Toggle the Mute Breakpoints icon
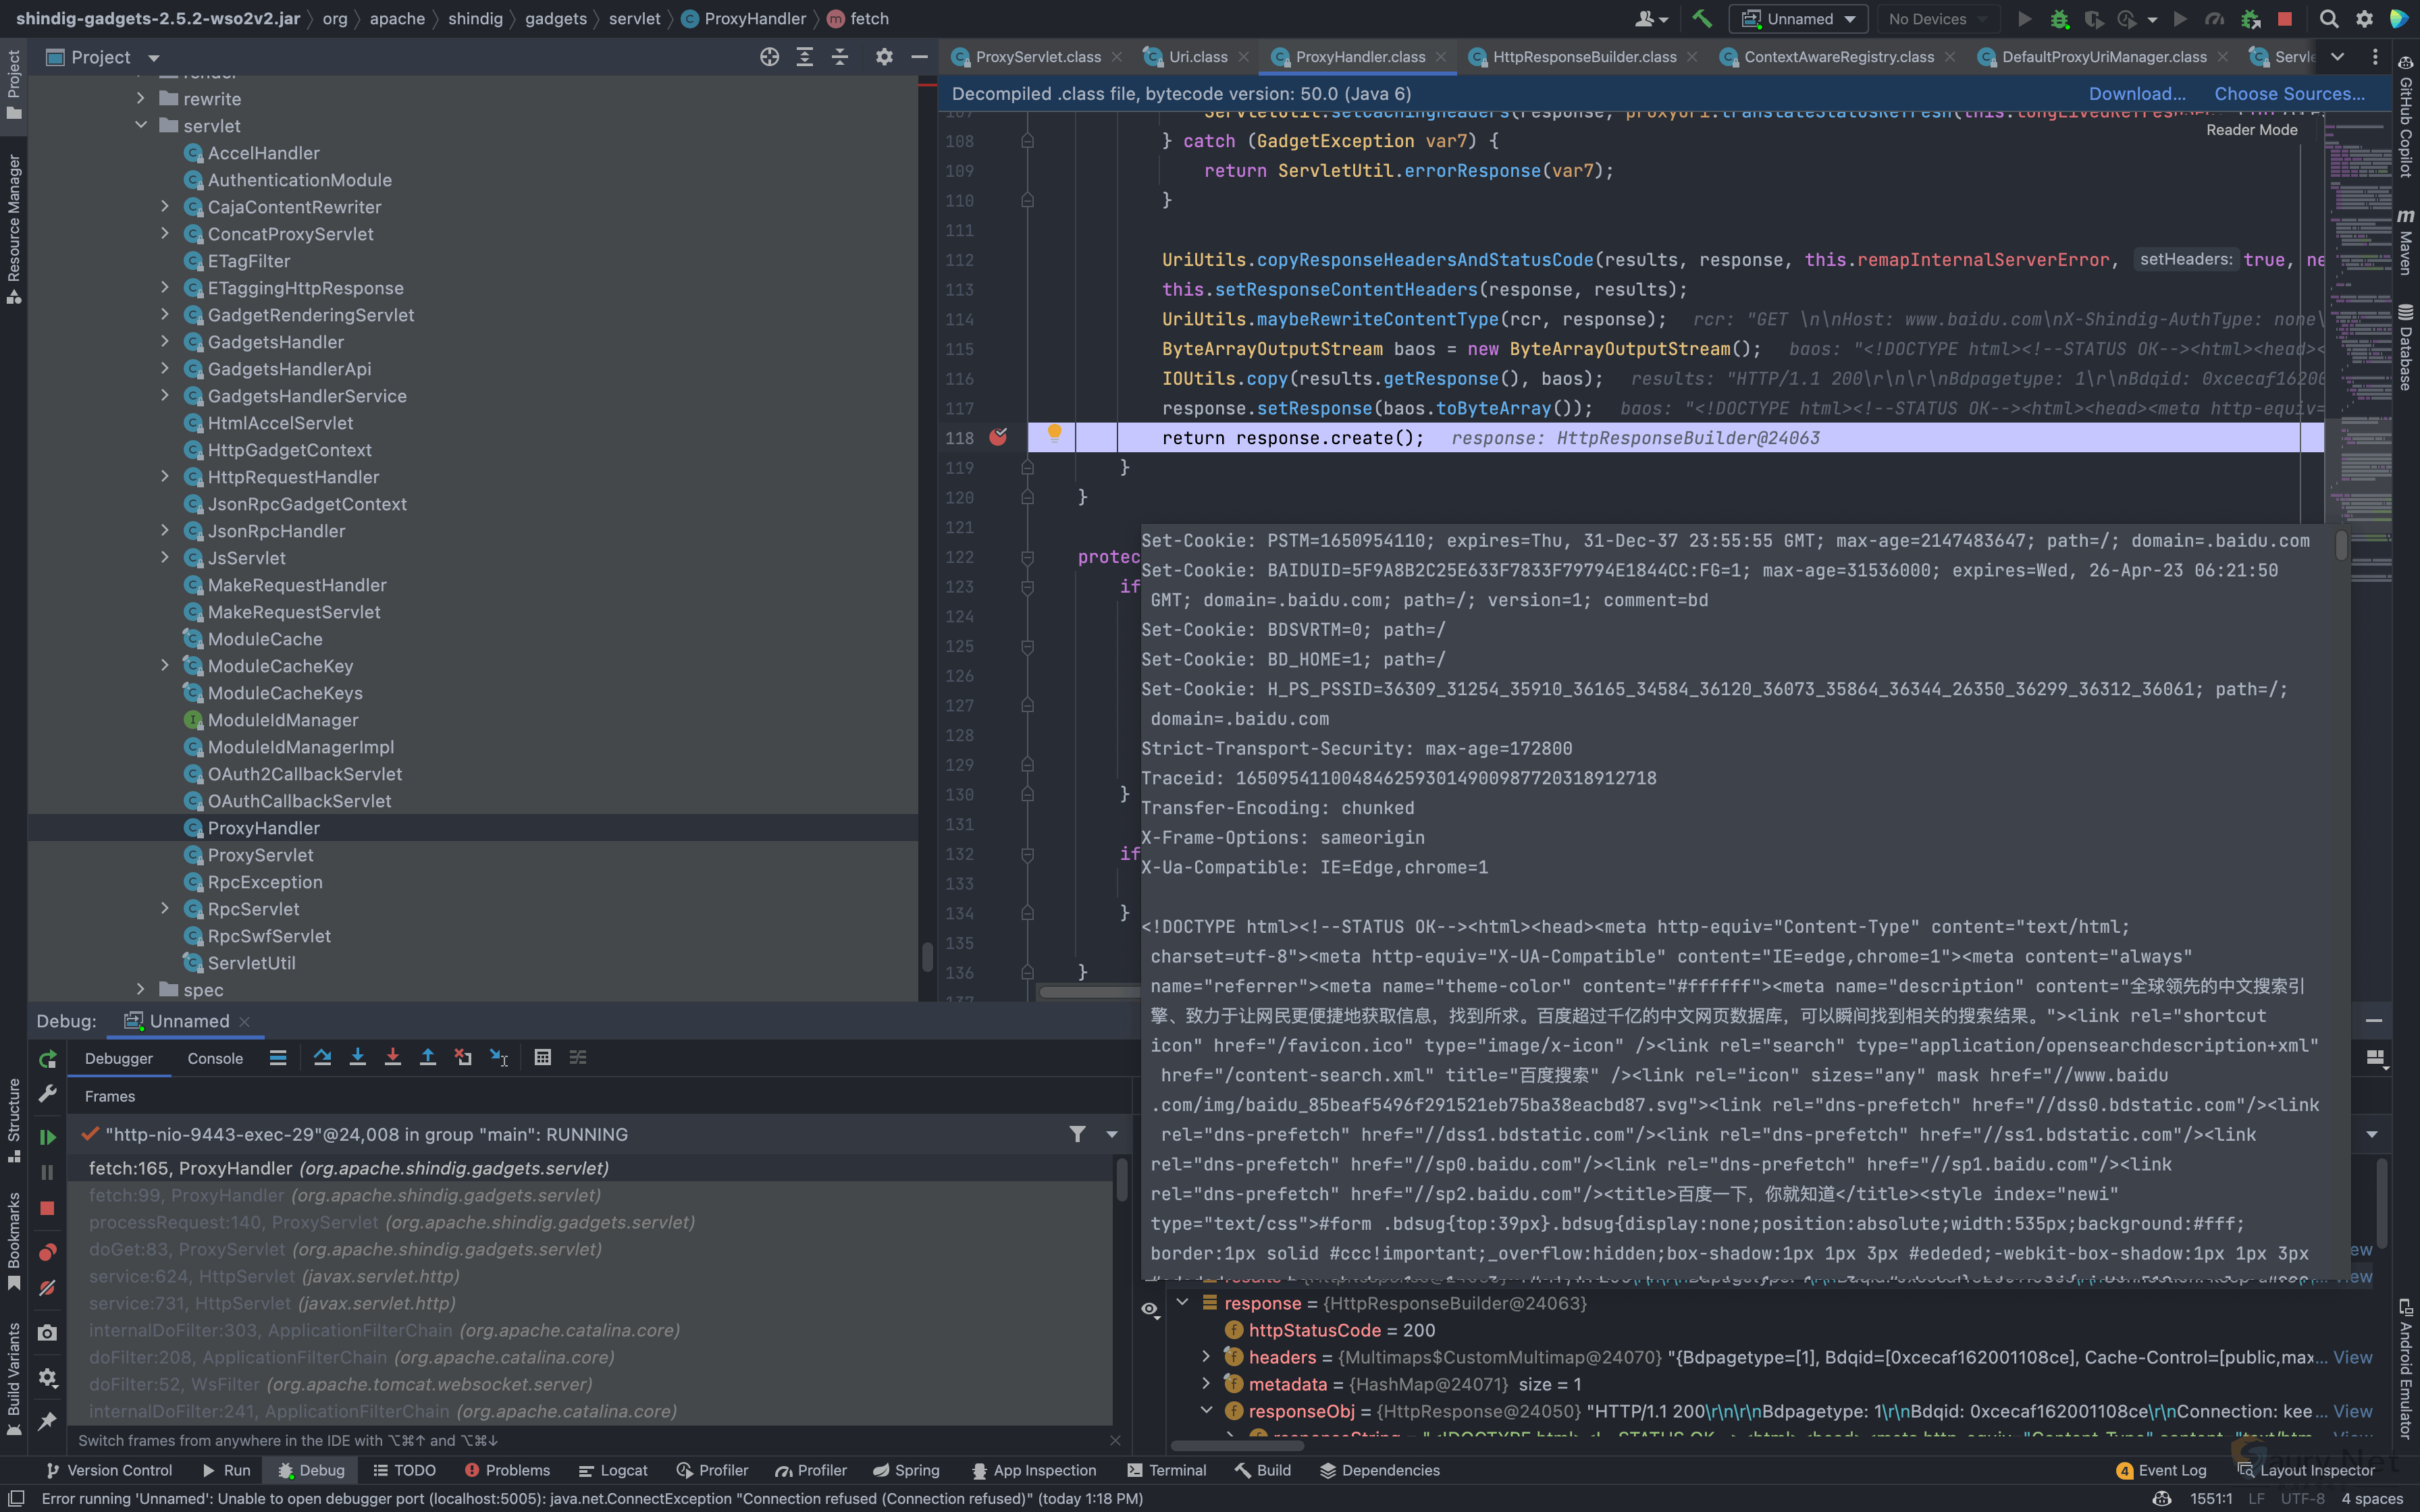The image size is (2420, 1512). (47, 1288)
